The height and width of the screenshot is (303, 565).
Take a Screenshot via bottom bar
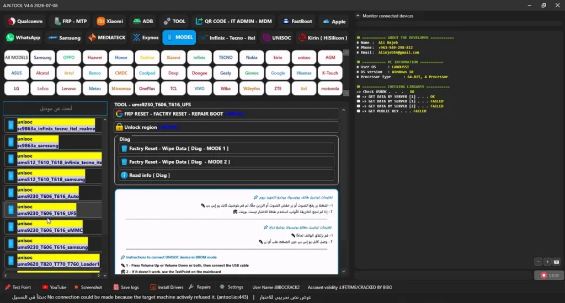[x=88, y=287]
